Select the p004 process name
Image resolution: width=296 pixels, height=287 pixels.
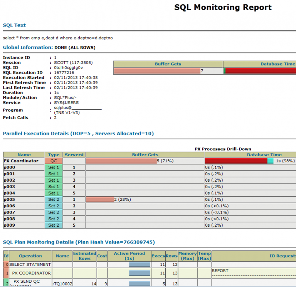[x=9, y=193]
